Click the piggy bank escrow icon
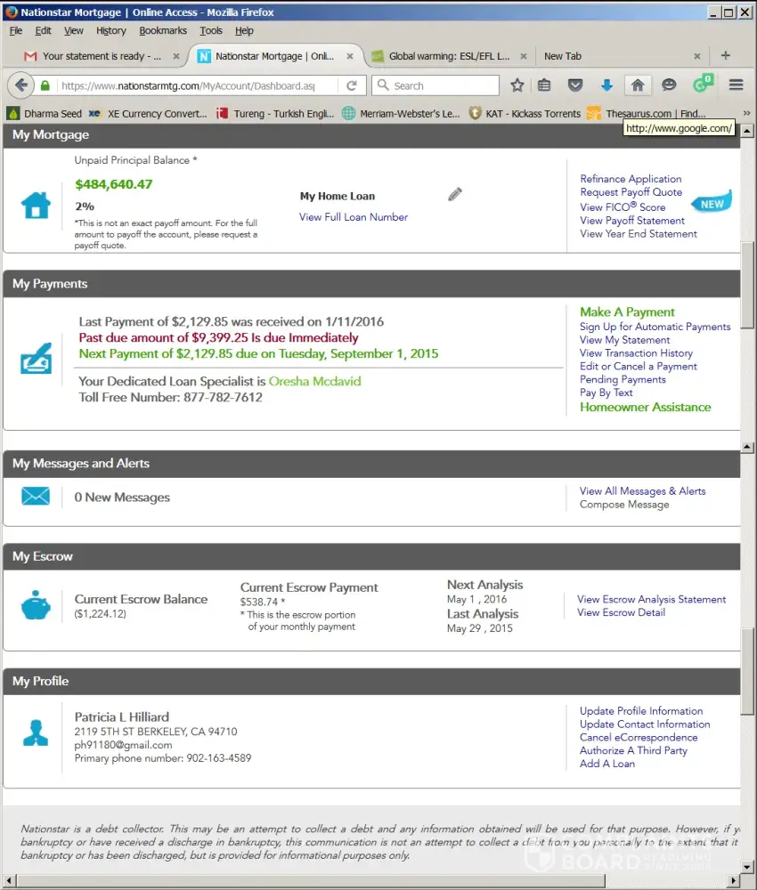The height and width of the screenshot is (890, 757). tap(36, 605)
